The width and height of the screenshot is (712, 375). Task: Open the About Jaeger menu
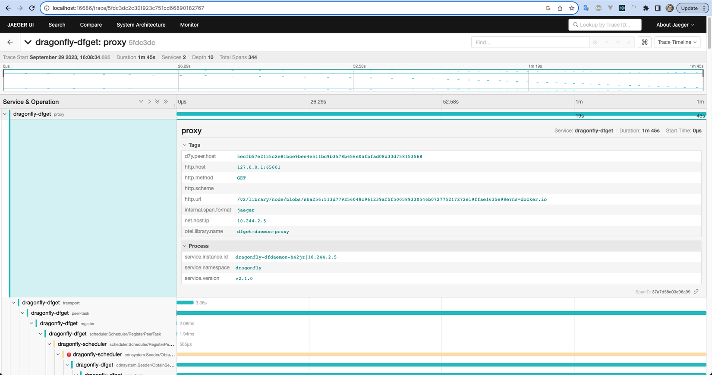pos(675,25)
